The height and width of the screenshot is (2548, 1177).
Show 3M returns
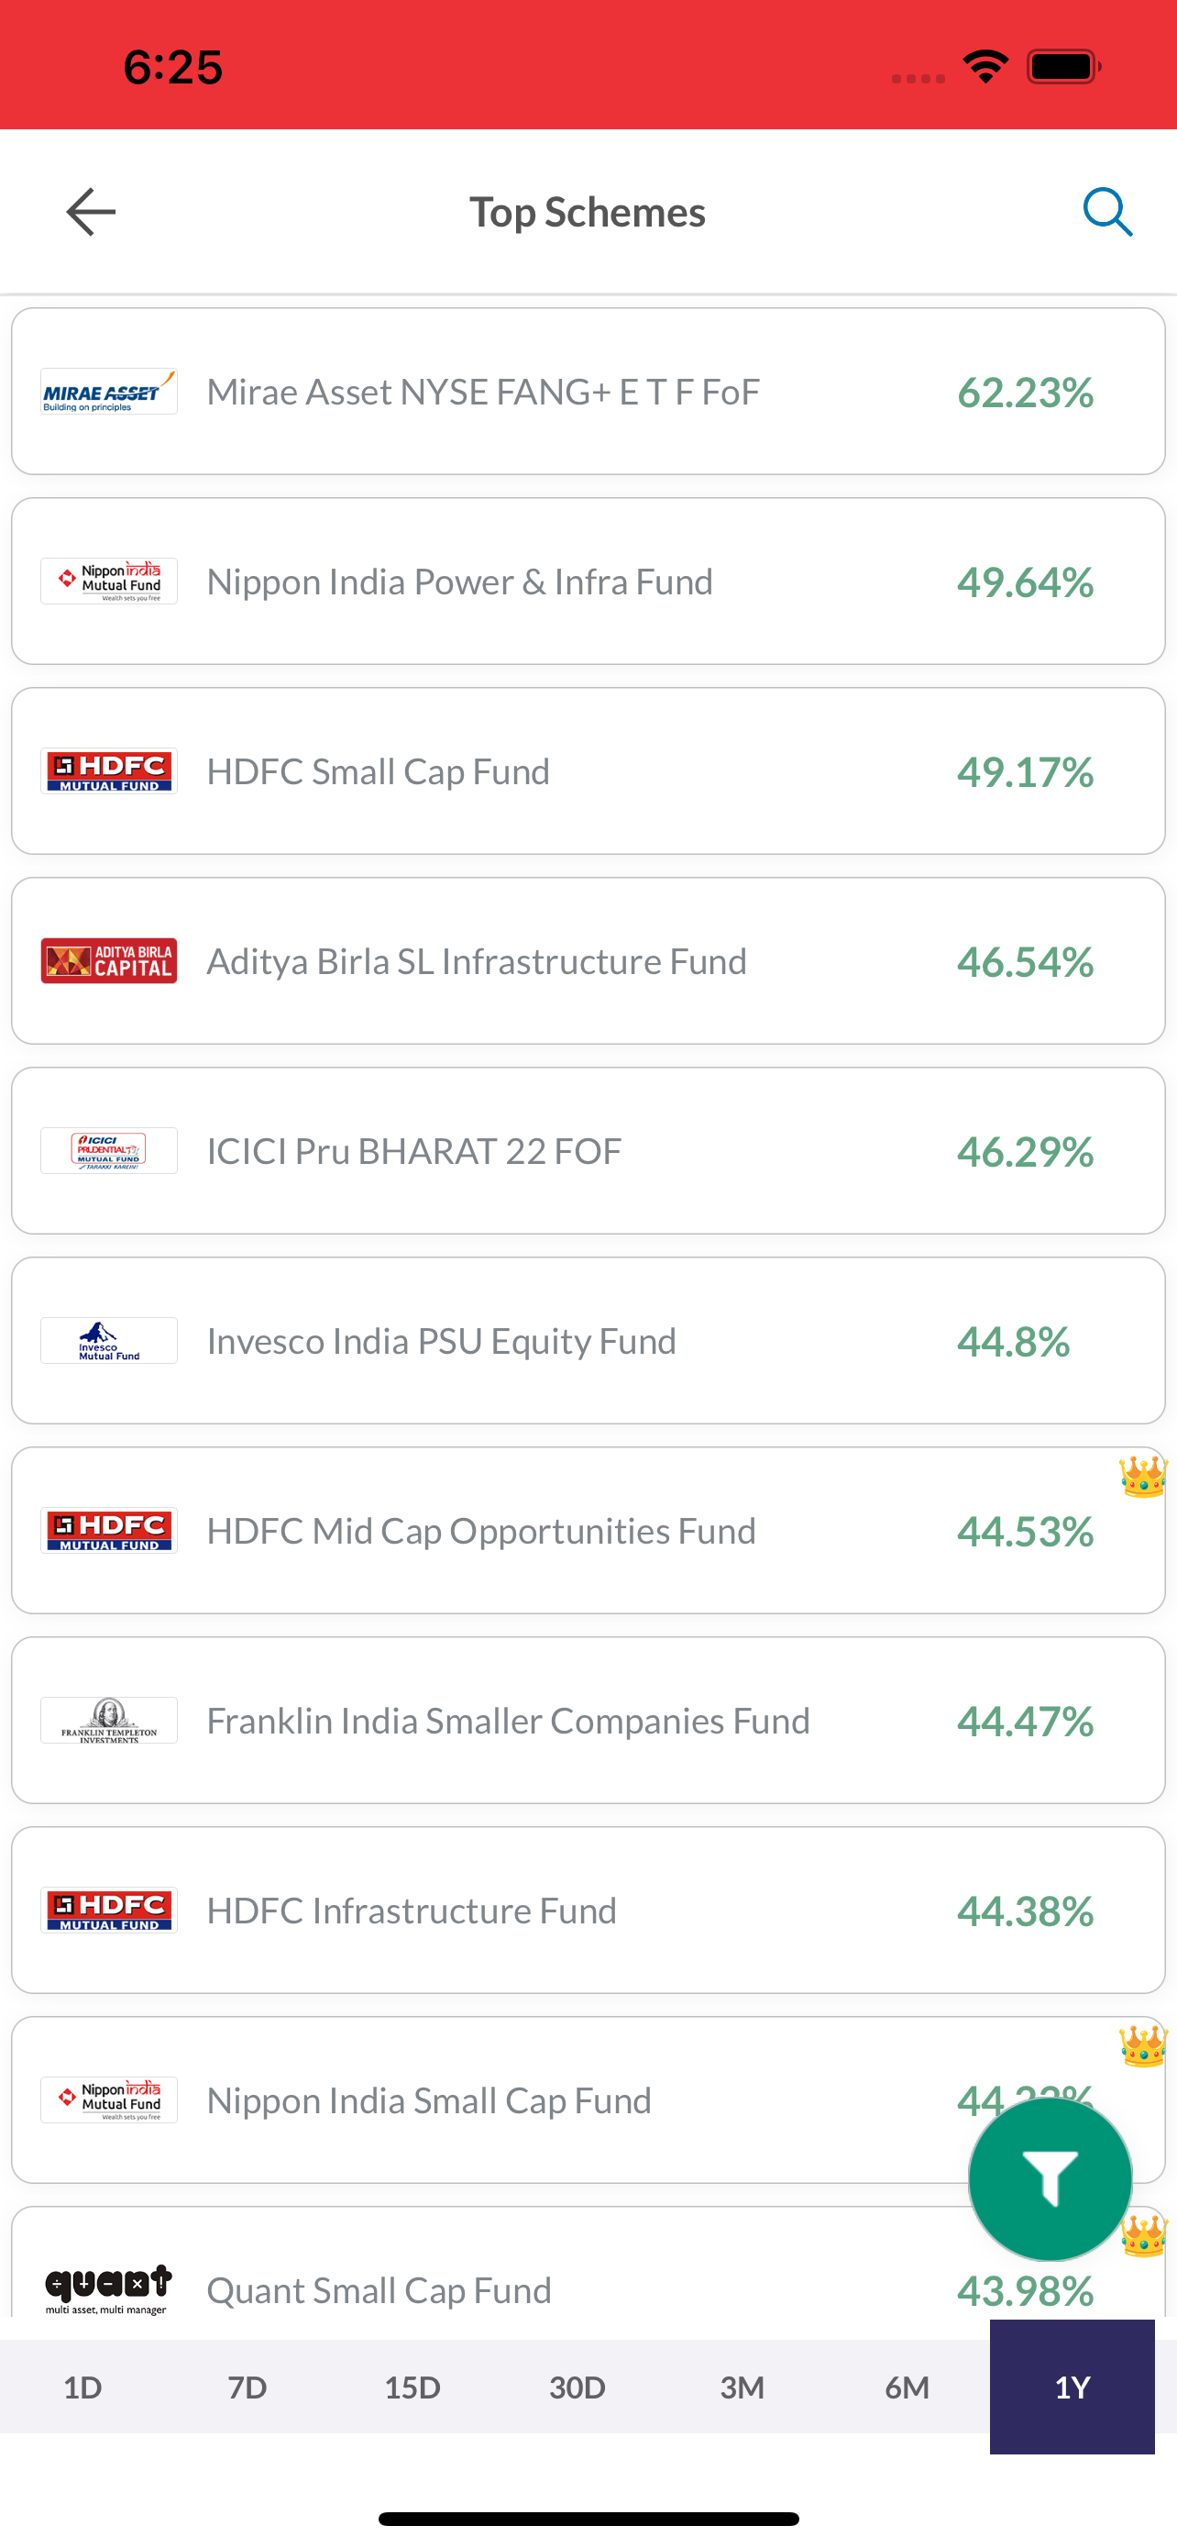pyautogui.click(x=742, y=2387)
